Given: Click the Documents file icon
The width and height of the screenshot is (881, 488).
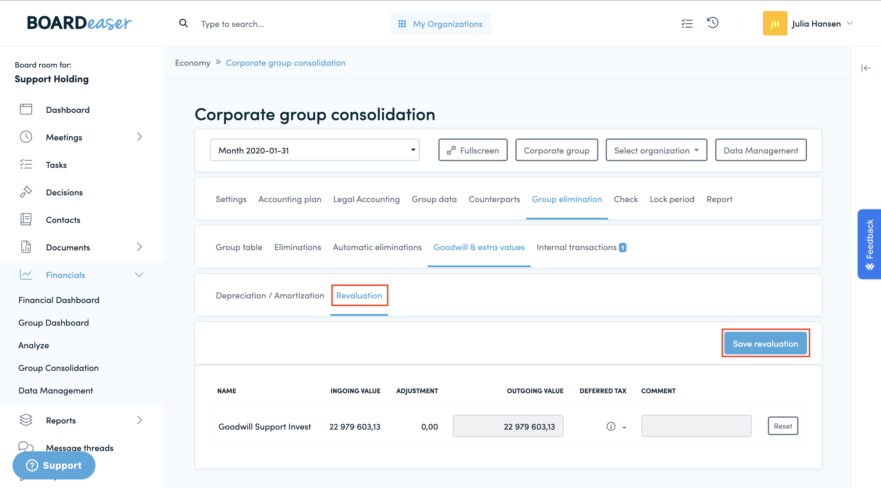Looking at the screenshot, I should tap(26, 247).
